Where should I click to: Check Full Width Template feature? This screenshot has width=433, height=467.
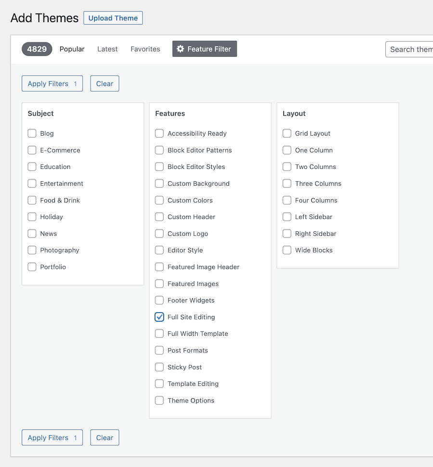(x=159, y=333)
